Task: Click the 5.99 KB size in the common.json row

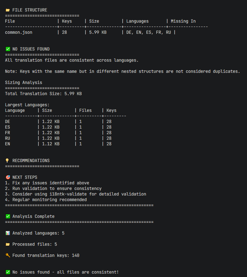Action: (x=98, y=32)
